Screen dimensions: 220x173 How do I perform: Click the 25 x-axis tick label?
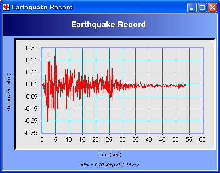pos(109,139)
